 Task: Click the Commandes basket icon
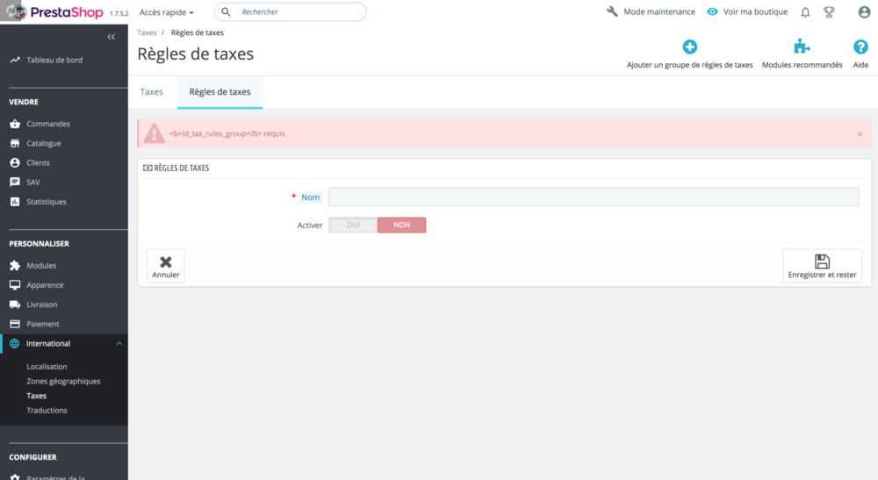pyautogui.click(x=15, y=124)
